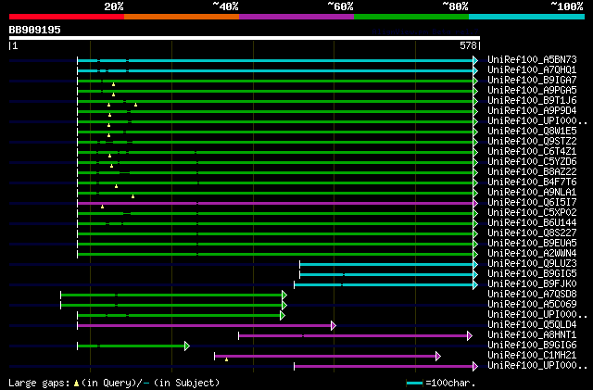593x390 pixels.
Task: Select the UniRef100_B6U144 label
Action: pos(532,223)
